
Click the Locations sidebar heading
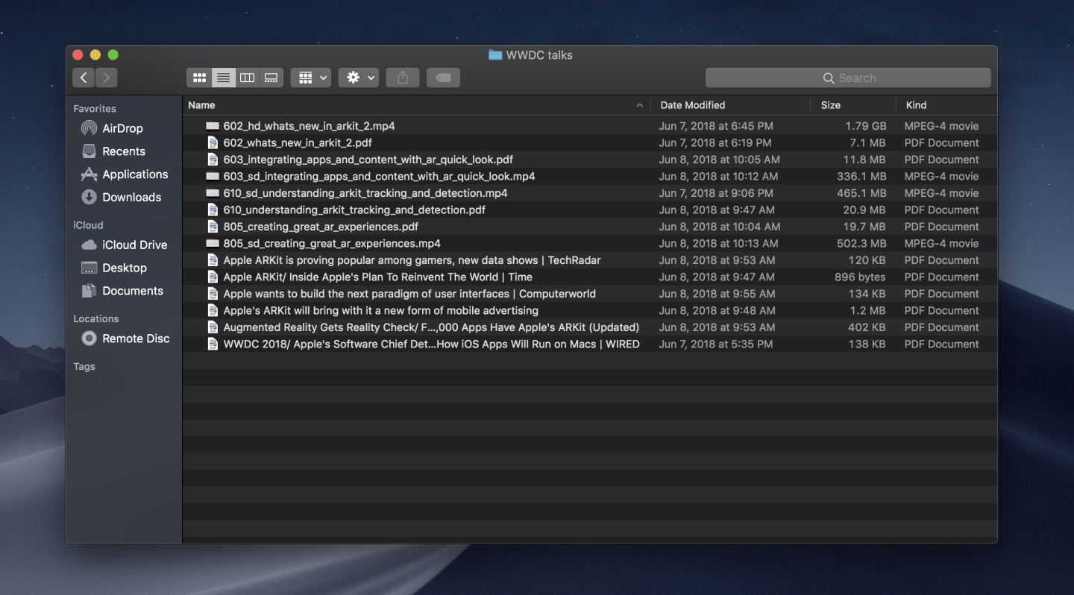pyautogui.click(x=96, y=319)
